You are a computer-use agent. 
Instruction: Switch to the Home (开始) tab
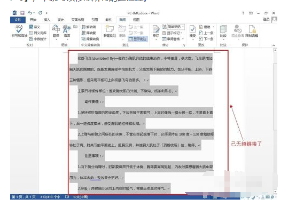pyautogui.click(x=33, y=20)
